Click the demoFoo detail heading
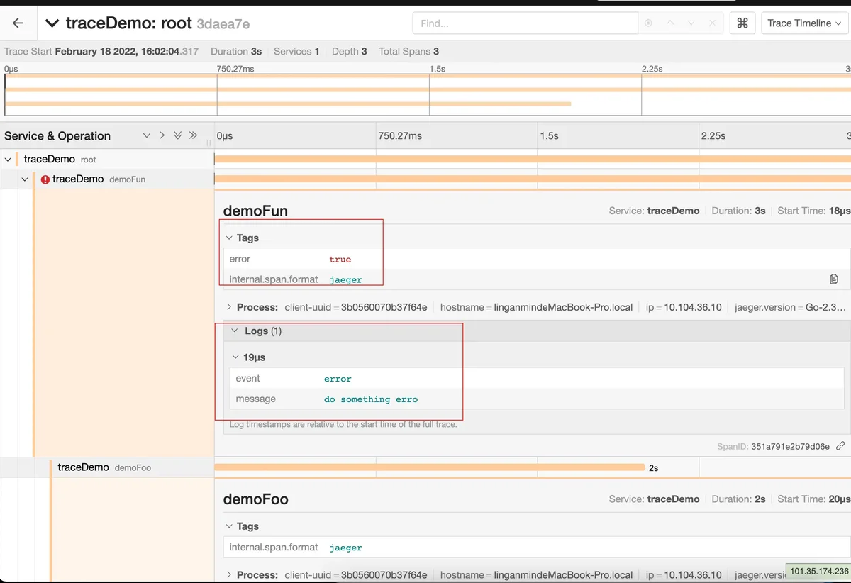The image size is (851, 583). coord(256,499)
